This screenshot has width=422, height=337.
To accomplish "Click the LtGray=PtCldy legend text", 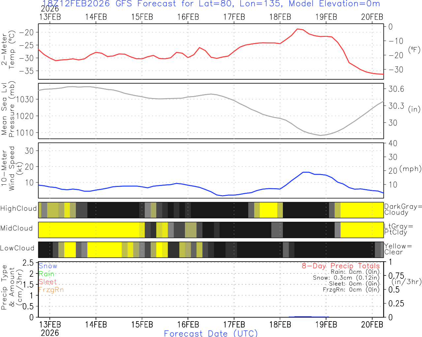I will [x=398, y=229].
